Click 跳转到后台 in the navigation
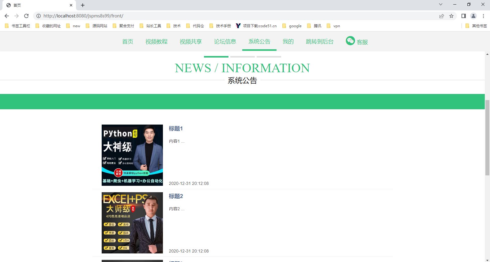This screenshot has width=490, height=262. click(320, 42)
